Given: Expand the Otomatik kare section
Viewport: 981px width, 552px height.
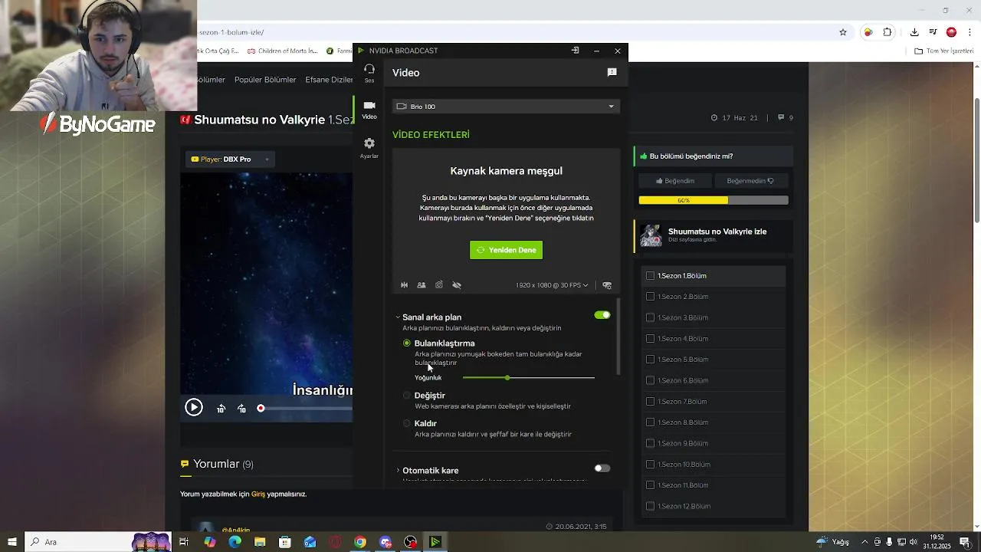Looking at the screenshot, I should pos(398,471).
